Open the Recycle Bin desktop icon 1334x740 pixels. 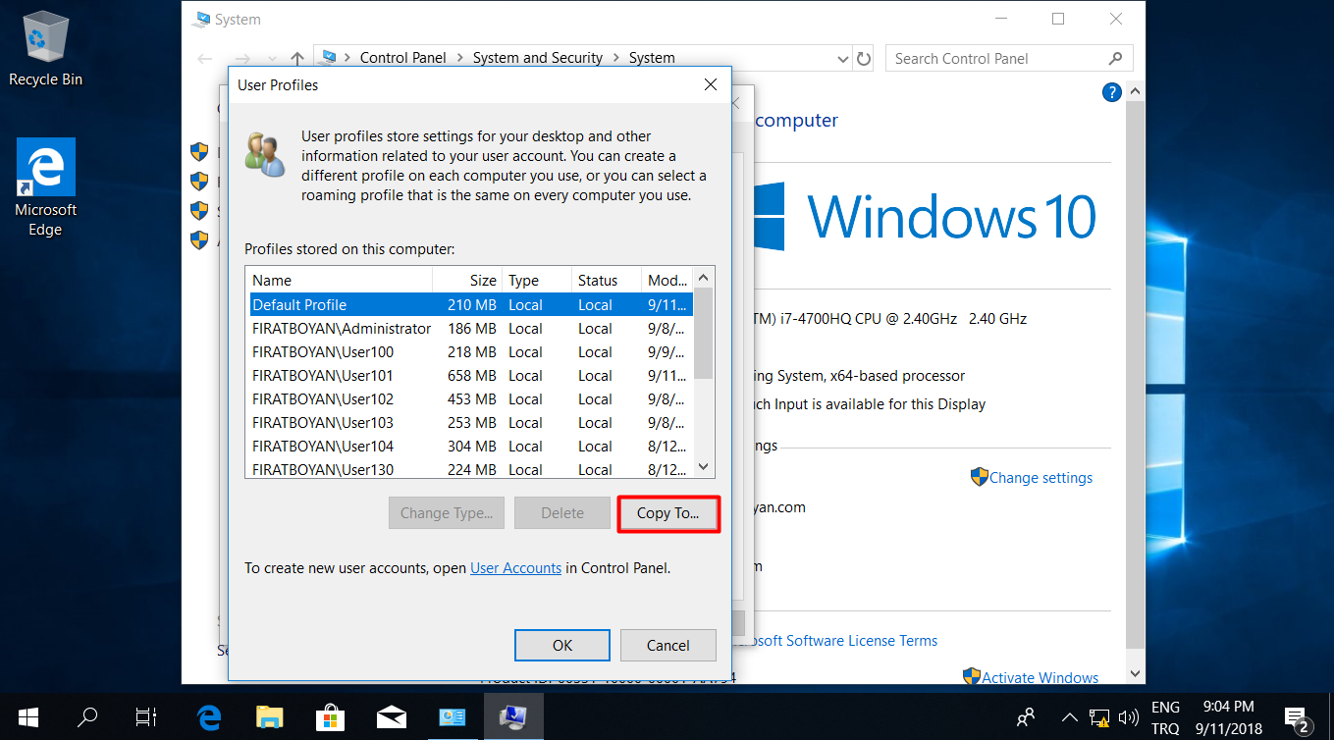[x=45, y=49]
